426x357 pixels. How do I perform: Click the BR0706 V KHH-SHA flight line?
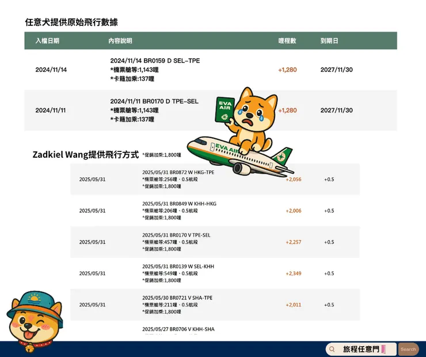(x=178, y=329)
